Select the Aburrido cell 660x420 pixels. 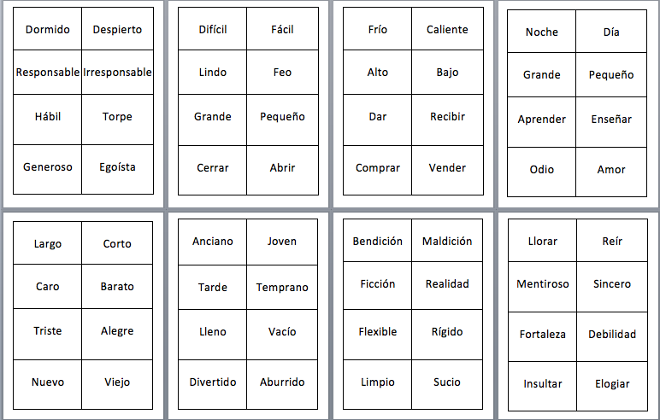(282, 382)
